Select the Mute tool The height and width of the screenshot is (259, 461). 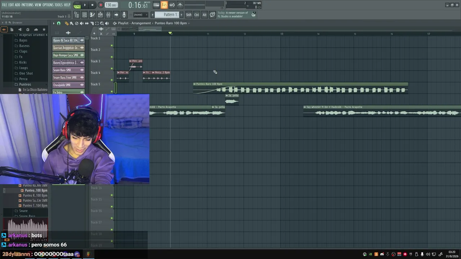(81, 23)
